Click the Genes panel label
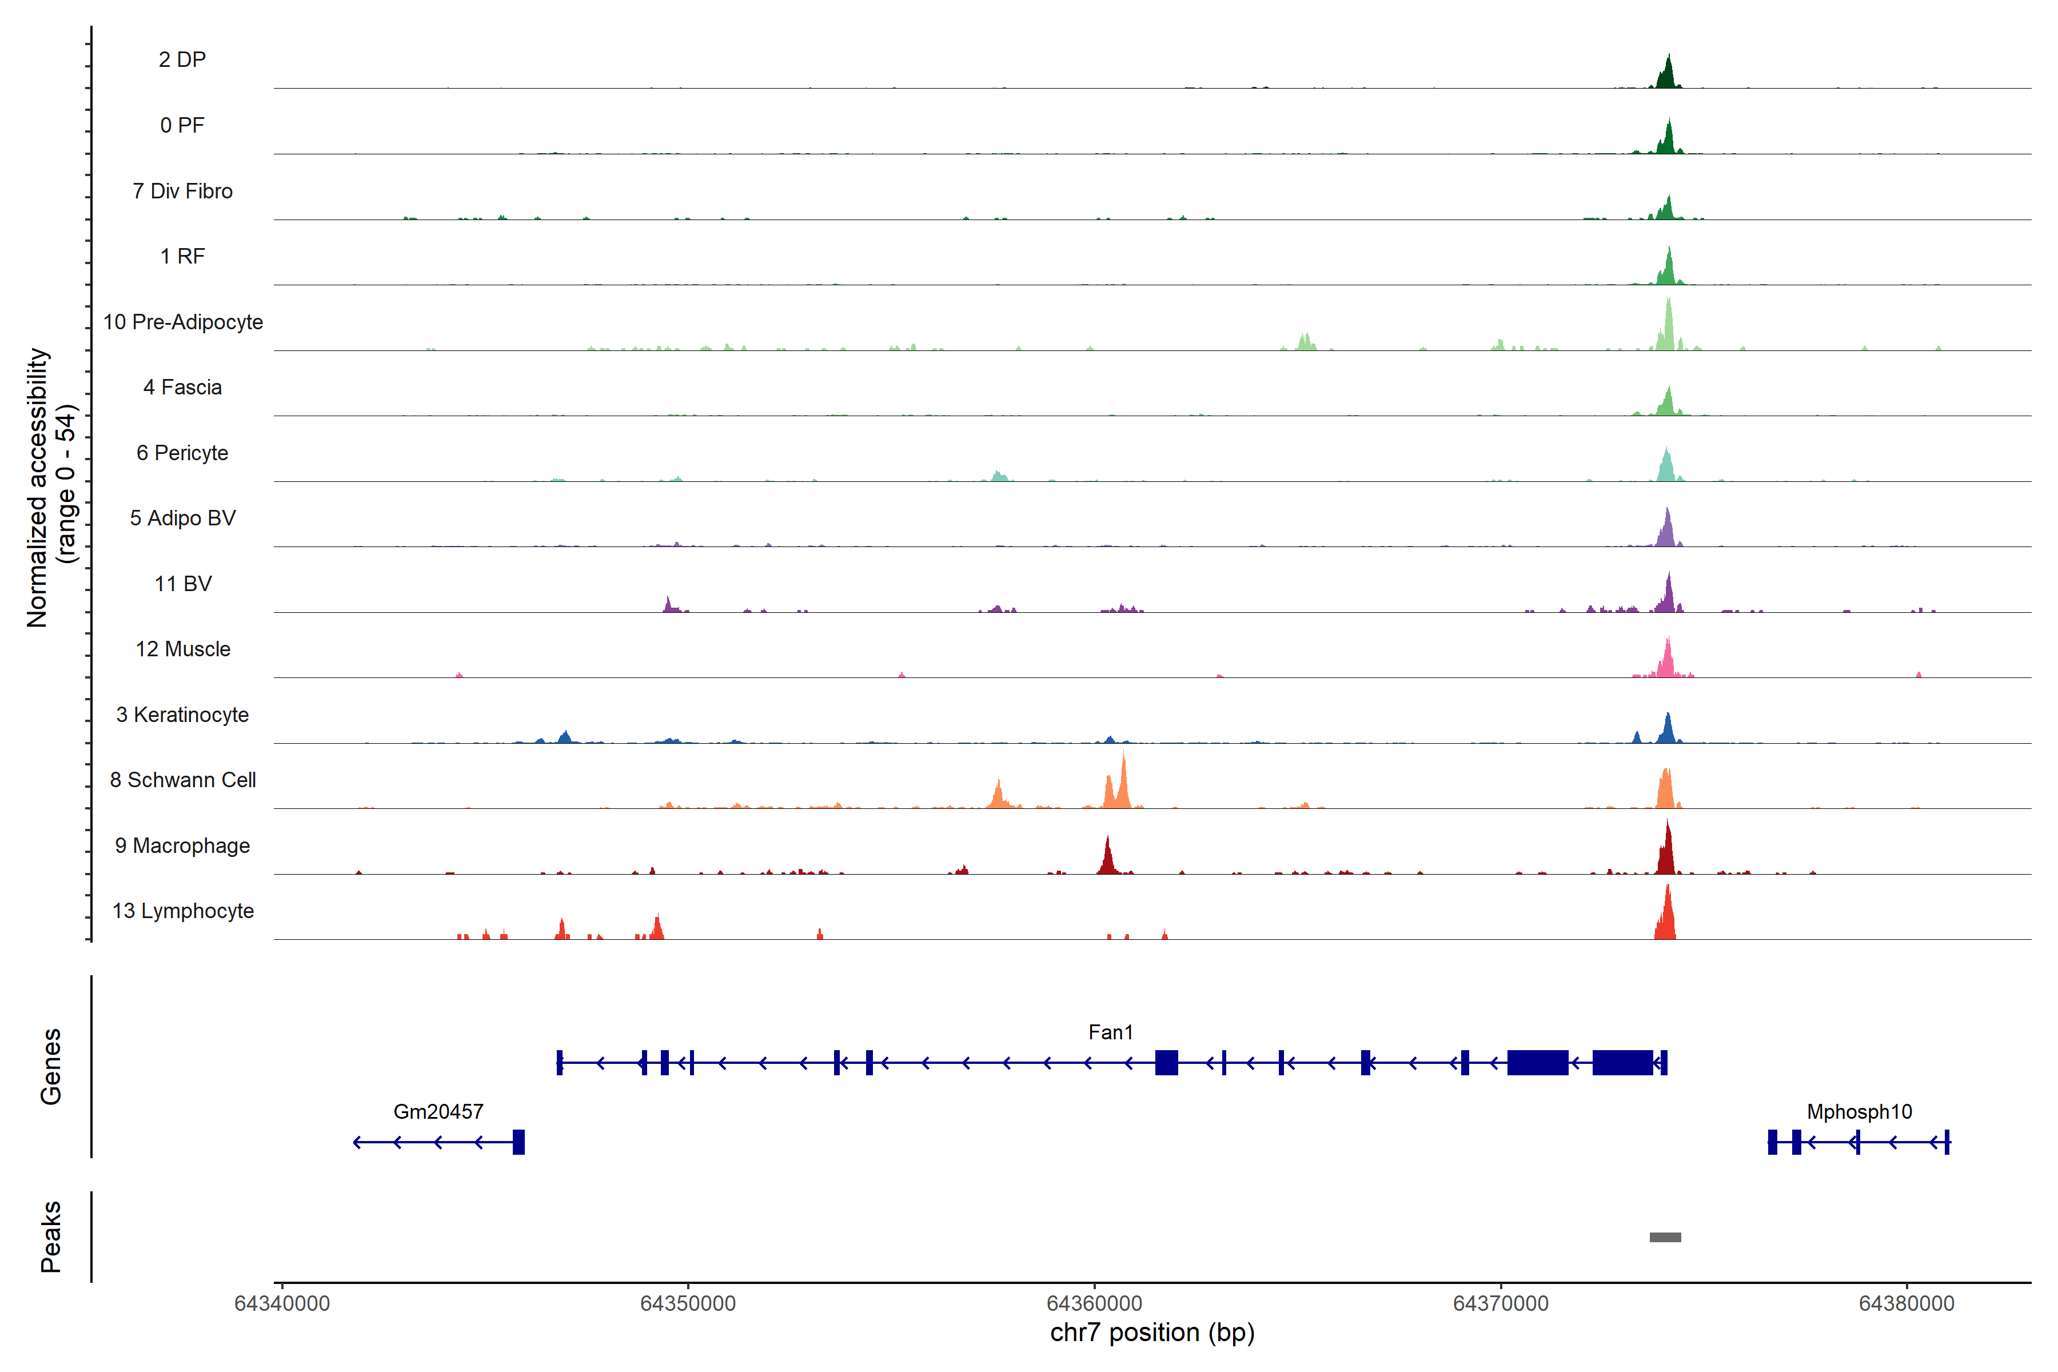 point(51,1067)
